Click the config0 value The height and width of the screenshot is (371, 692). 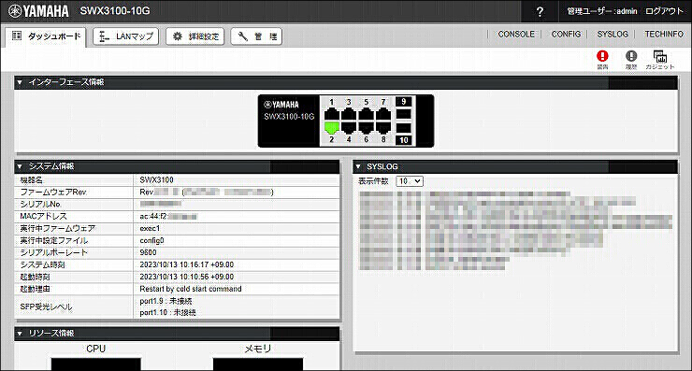[151, 240]
